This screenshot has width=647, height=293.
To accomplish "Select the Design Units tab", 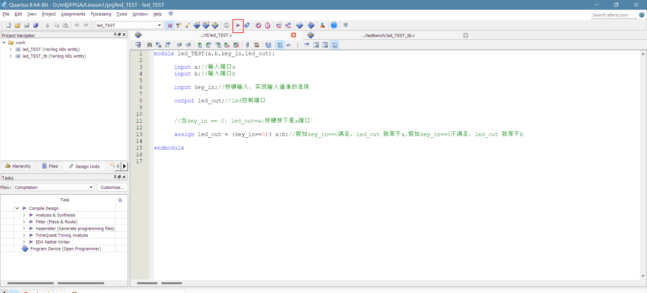I will (84, 166).
